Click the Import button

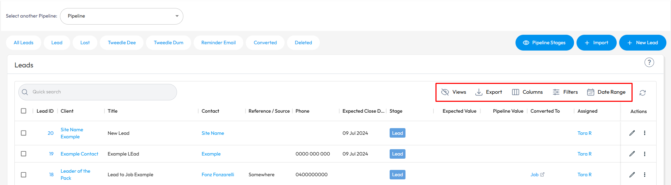pos(597,43)
